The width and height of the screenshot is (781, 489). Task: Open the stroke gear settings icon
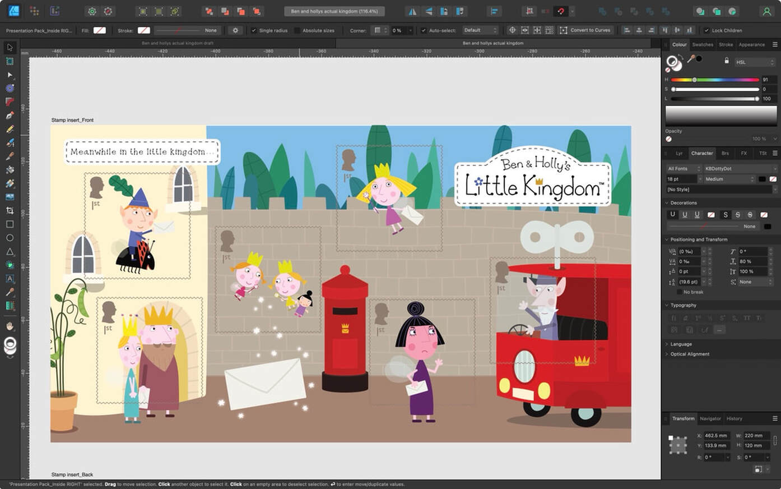pos(235,30)
